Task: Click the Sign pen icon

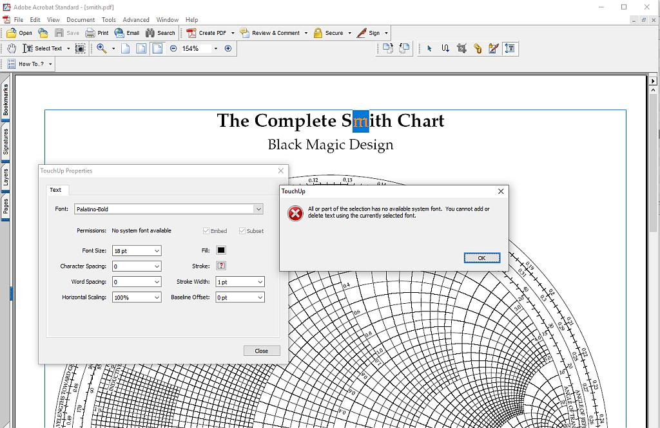Action: (x=362, y=33)
